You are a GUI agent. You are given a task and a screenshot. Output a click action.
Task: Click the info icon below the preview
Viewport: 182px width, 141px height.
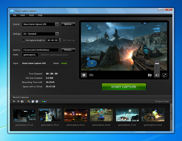(84, 75)
